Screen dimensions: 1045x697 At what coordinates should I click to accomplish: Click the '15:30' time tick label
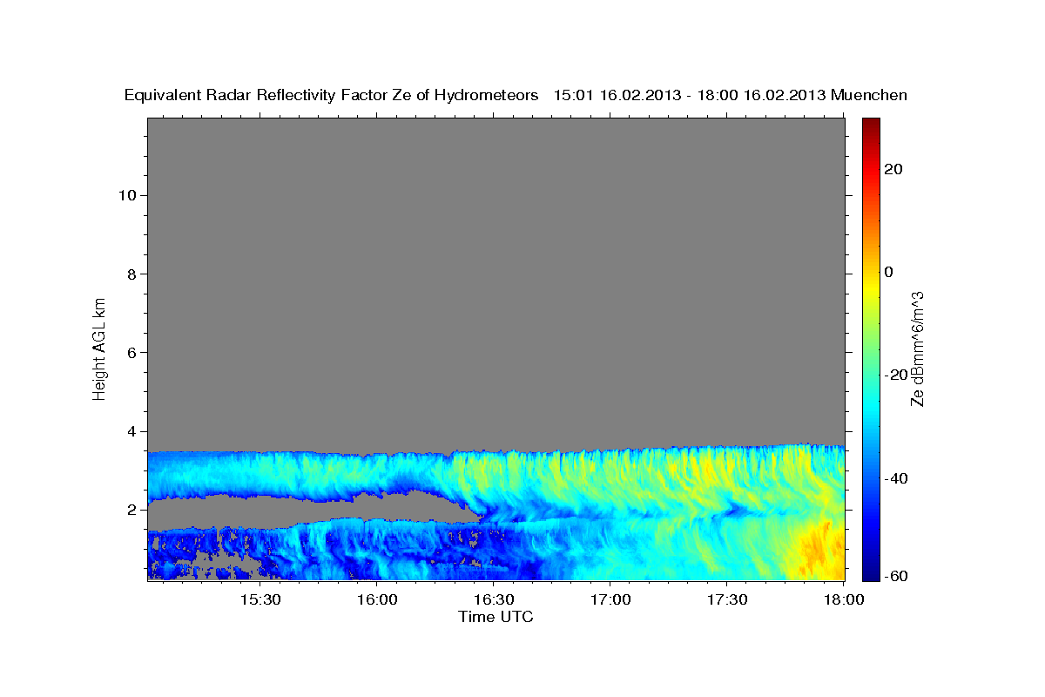(260, 599)
